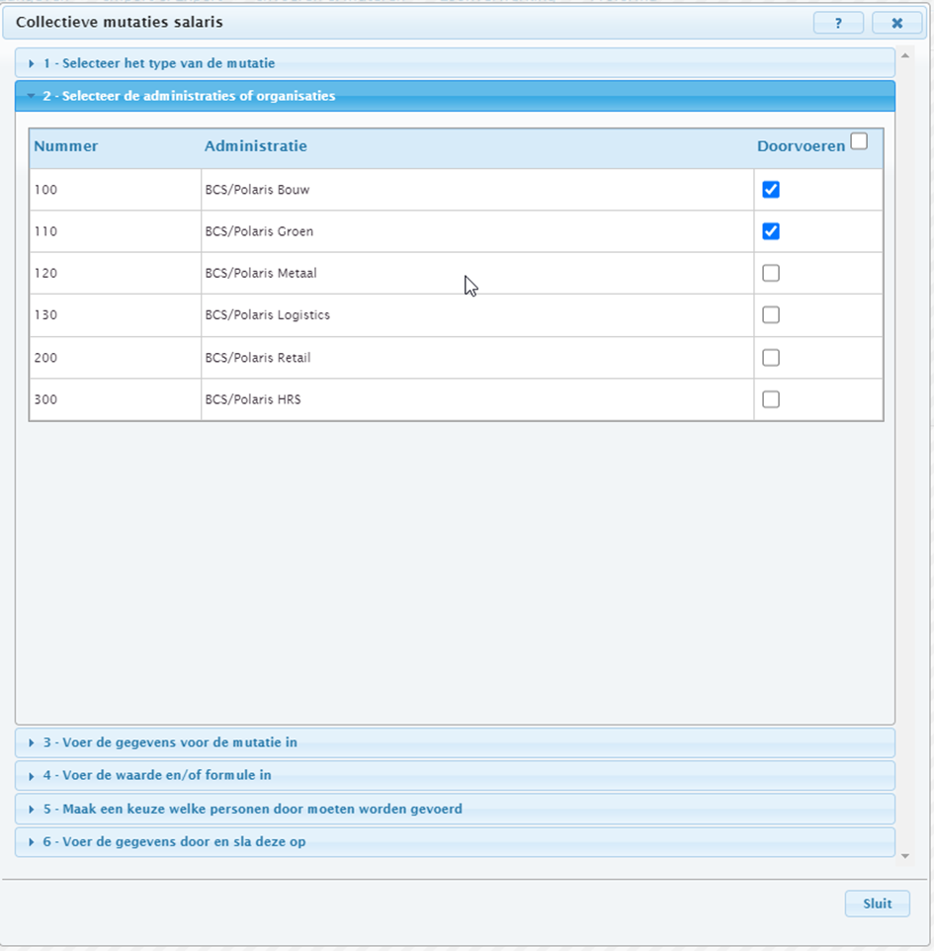Image resolution: width=934 pixels, height=951 pixels.
Task: Uncheck Doorvoeren for BCS/Polaris Bouw
Action: click(x=771, y=189)
